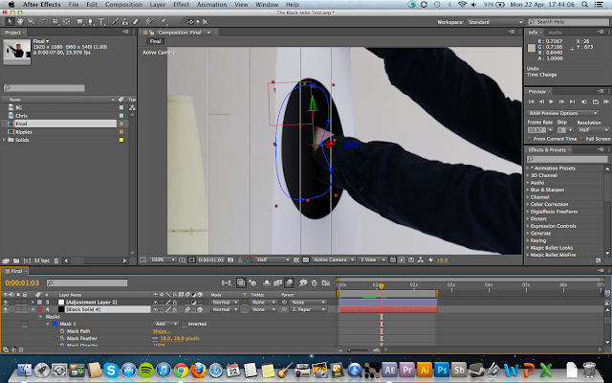Select the Clone Stamp tool
The height and width of the screenshot is (383, 612).
click(x=125, y=21)
